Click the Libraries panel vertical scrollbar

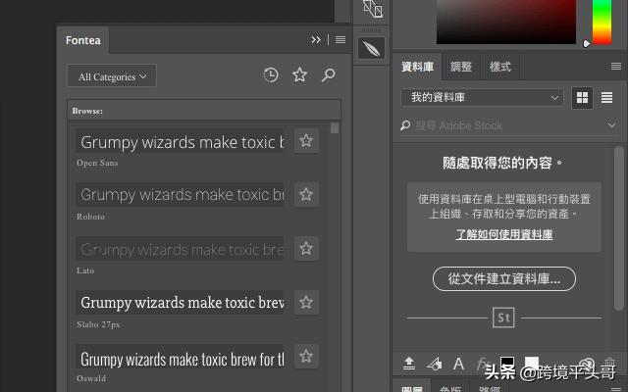pyautogui.click(x=619, y=228)
